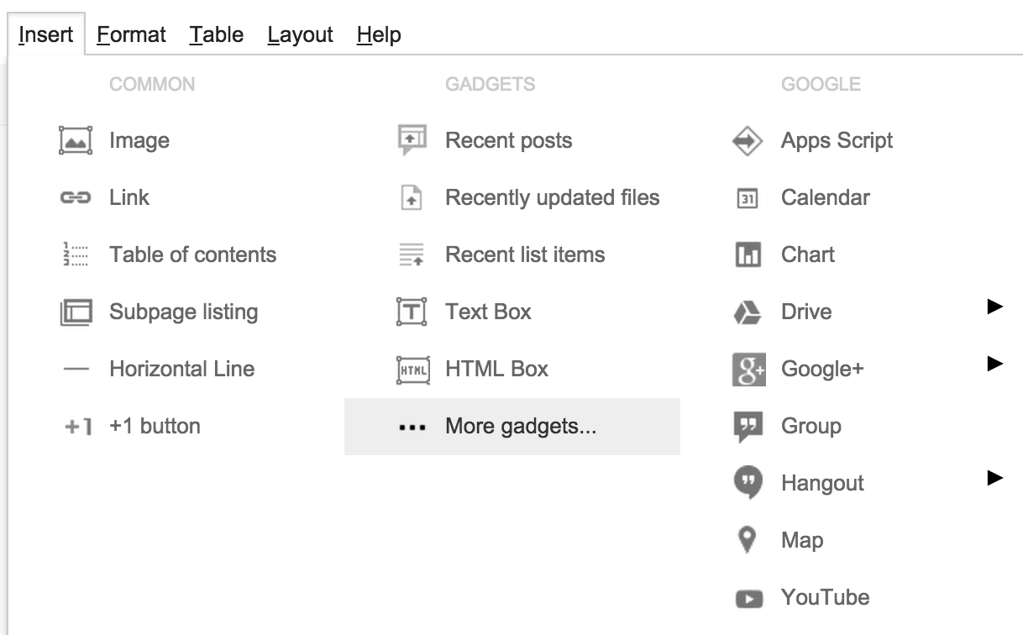Choose Group label
The height and width of the screenshot is (635, 1023).
[x=811, y=426]
